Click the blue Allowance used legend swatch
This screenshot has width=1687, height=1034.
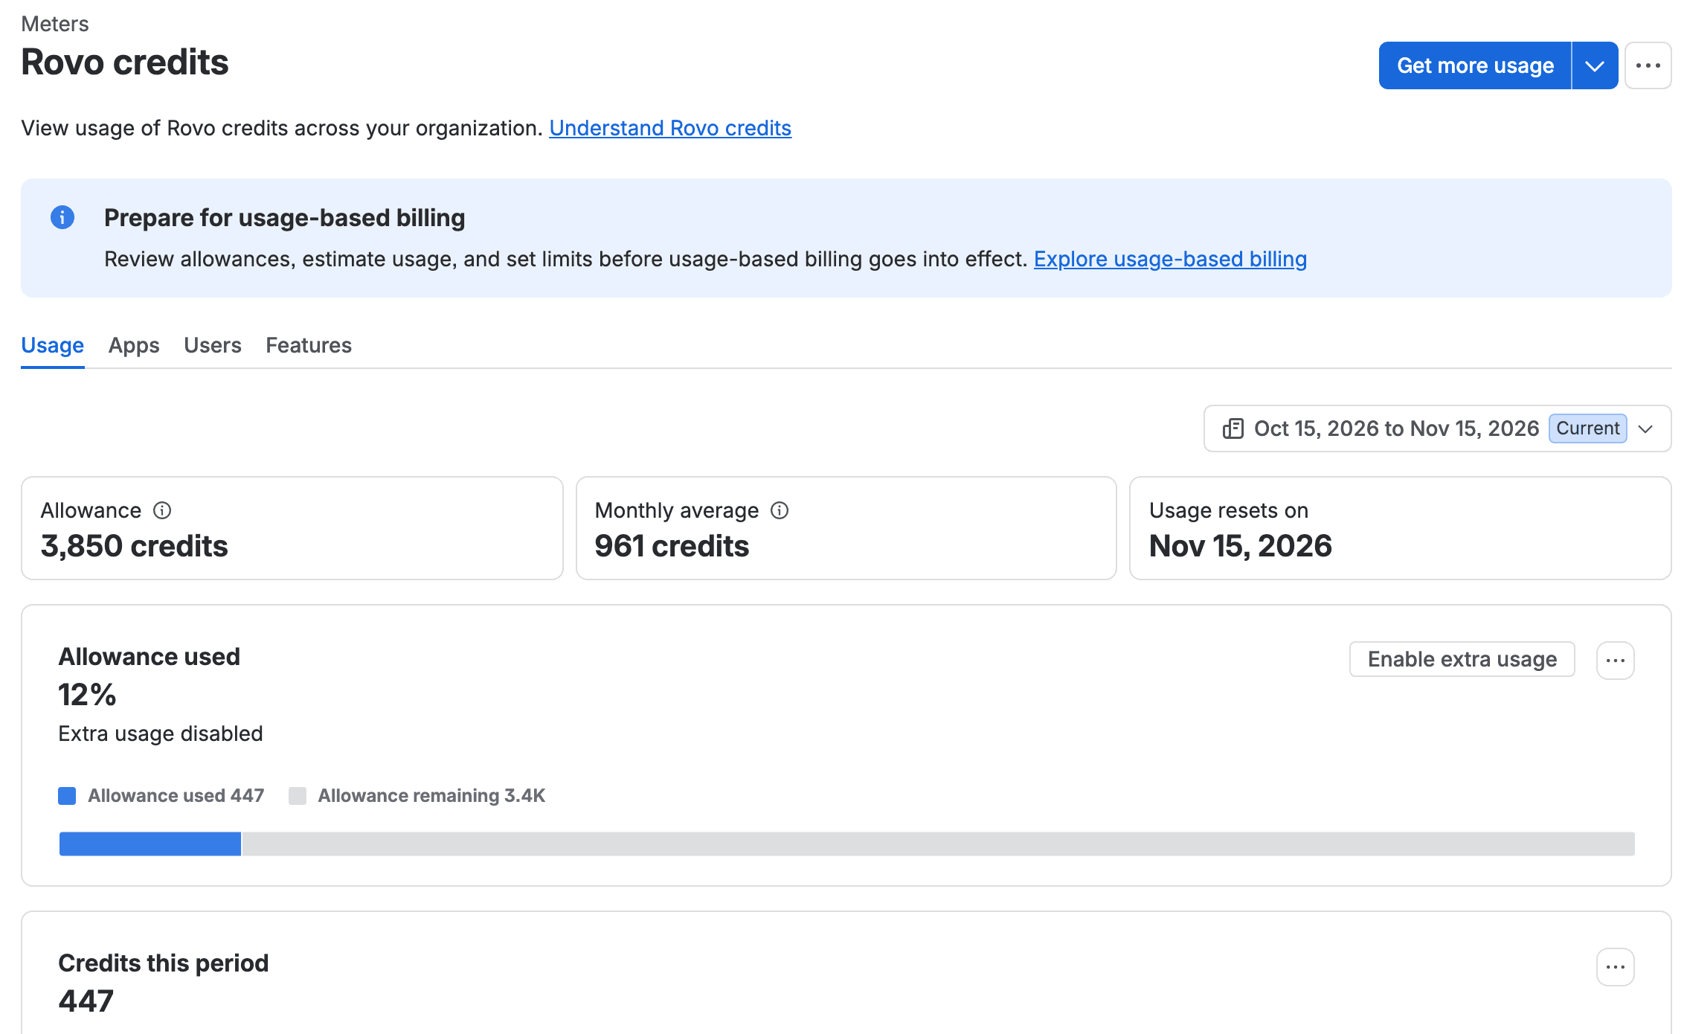[67, 796]
